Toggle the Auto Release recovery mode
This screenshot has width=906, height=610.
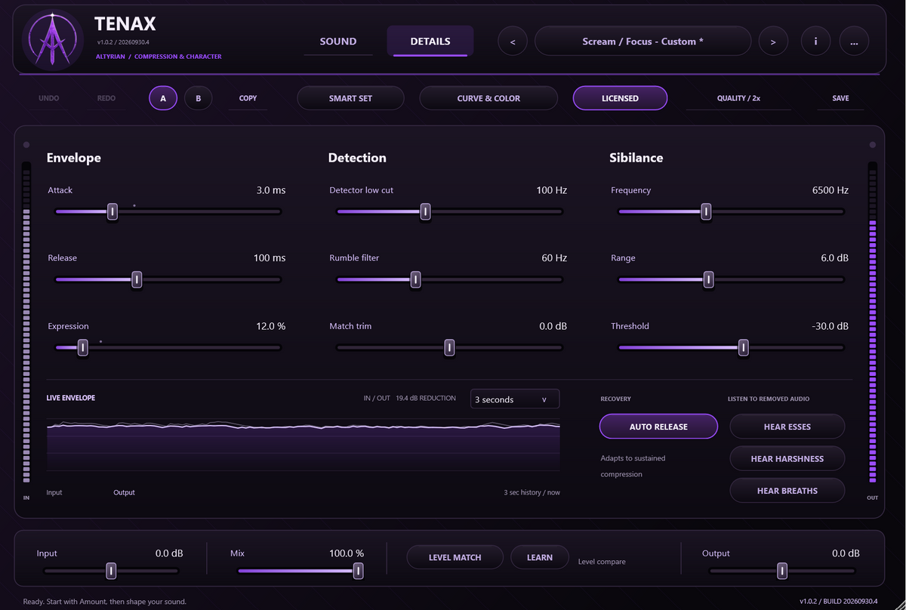[x=658, y=427]
